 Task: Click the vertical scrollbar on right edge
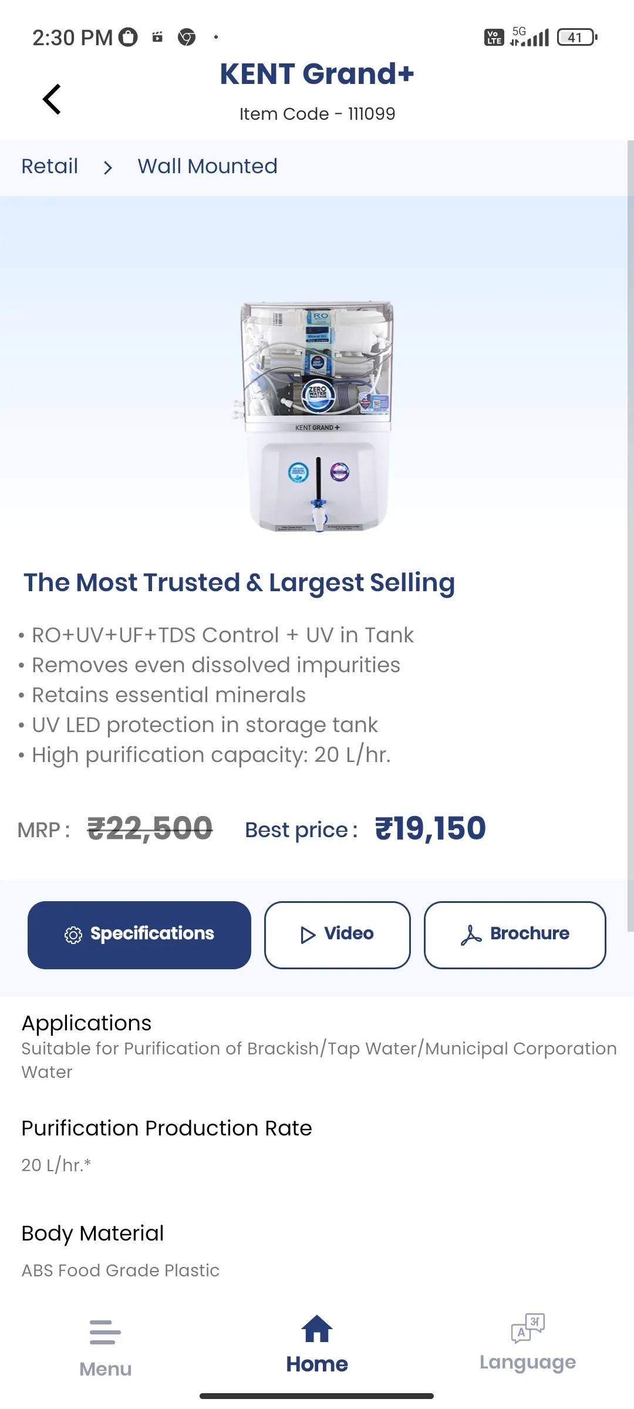pyautogui.click(x=630, y=535)
